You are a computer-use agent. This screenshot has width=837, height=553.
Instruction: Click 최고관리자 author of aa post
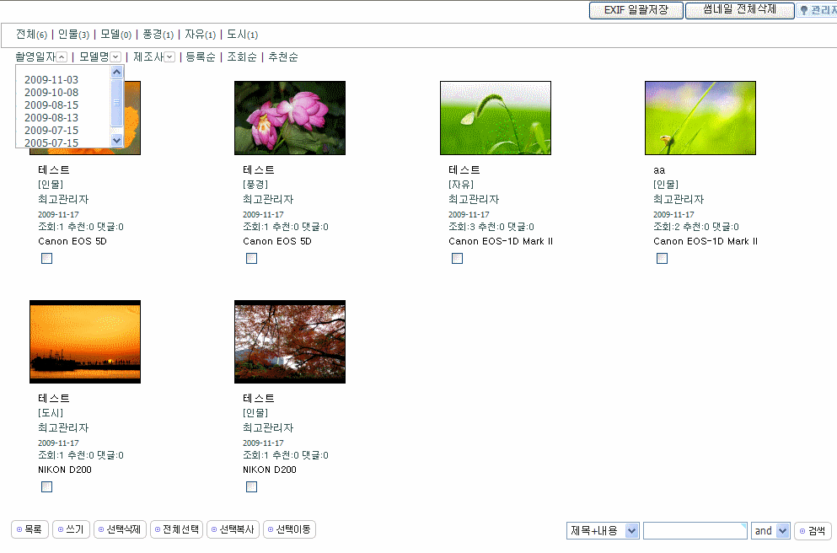[x=679, y=199]
